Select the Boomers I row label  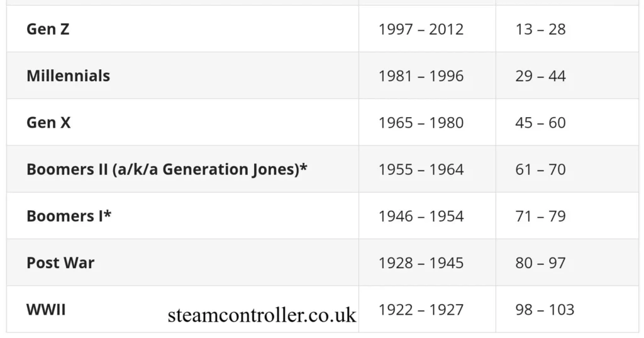(x=69, y=216)
